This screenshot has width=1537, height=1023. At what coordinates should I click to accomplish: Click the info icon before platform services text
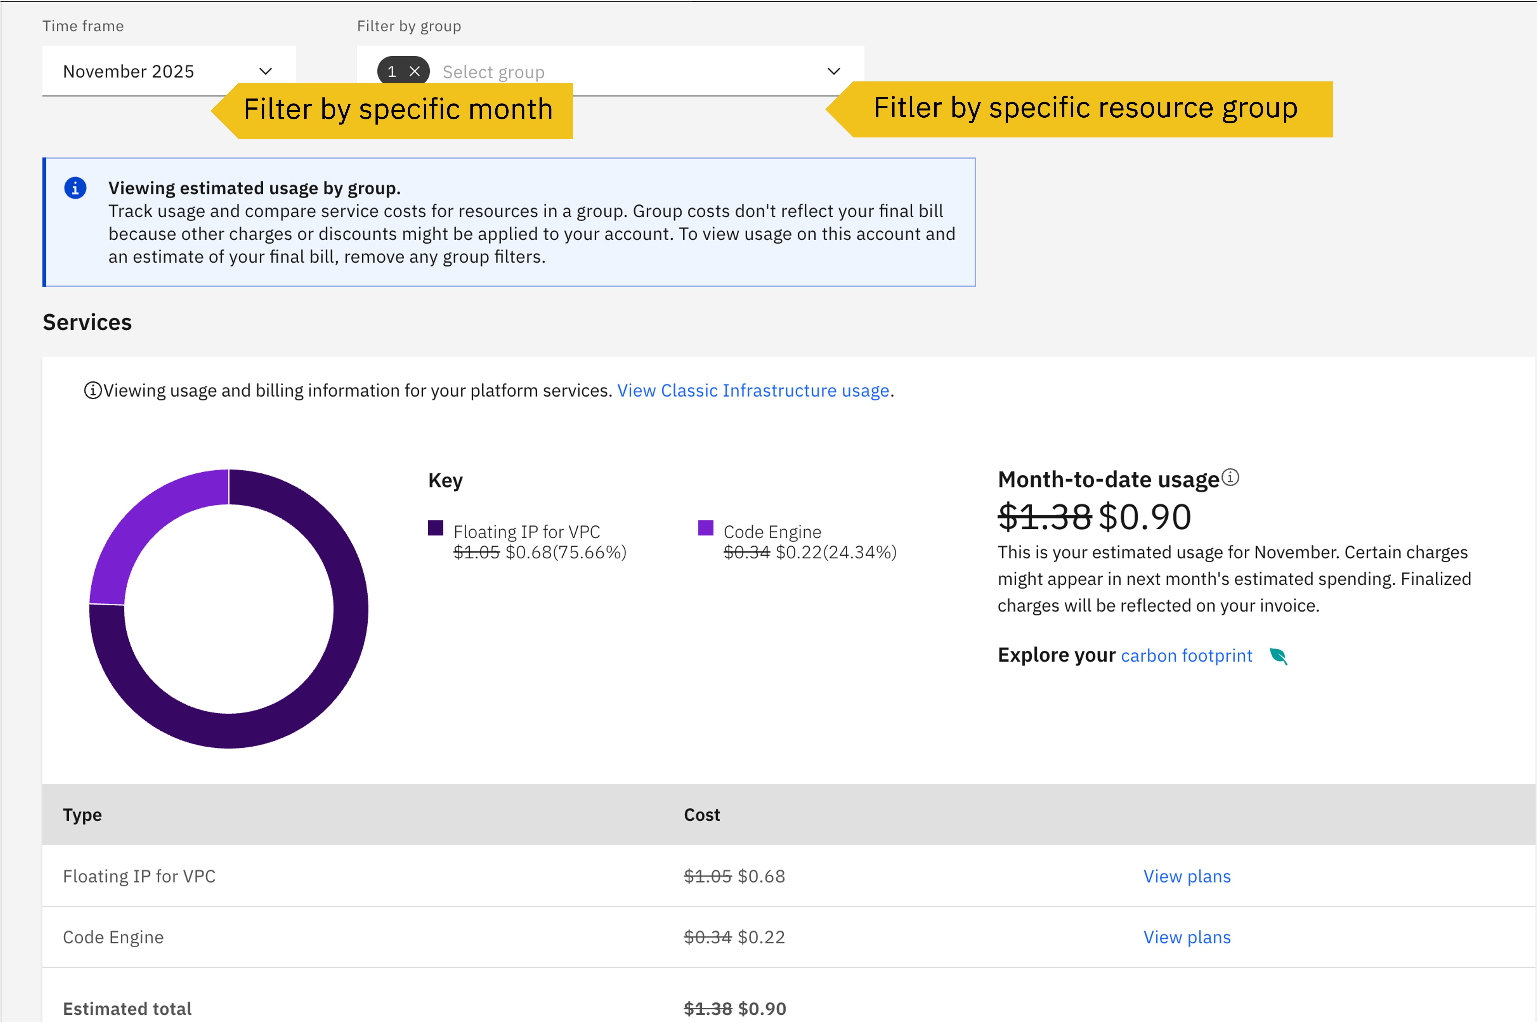(x=93, y=390)
